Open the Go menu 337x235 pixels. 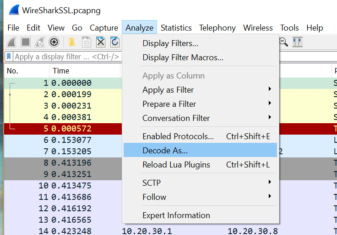(77, 28)
